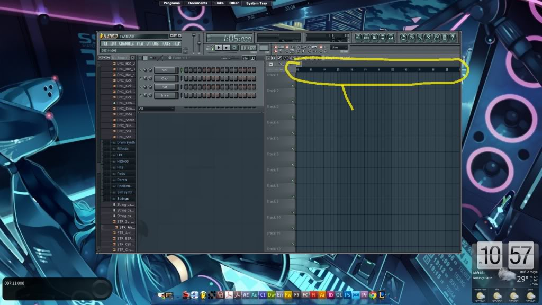The width and height of the screenshot is (542, 305).
Task: Open the EDIT menu
Action: click(x=113, y=43)
